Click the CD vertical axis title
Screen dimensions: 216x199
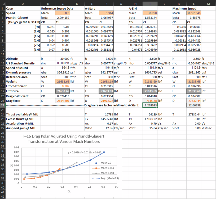click(12, 166)
